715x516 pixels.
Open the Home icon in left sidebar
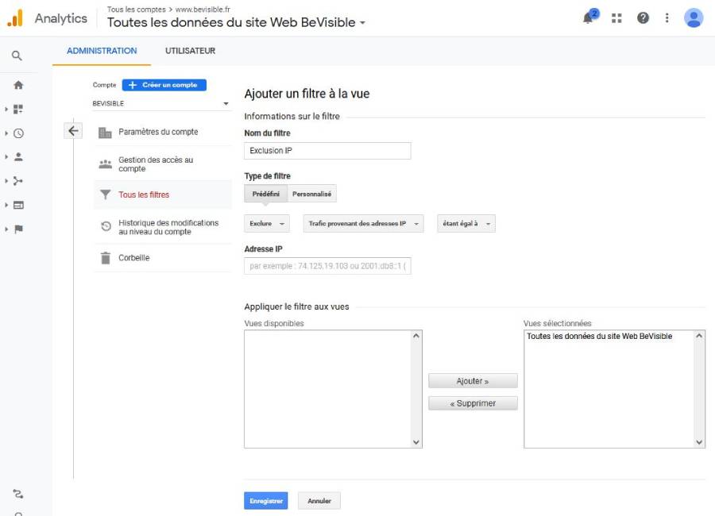18,85
